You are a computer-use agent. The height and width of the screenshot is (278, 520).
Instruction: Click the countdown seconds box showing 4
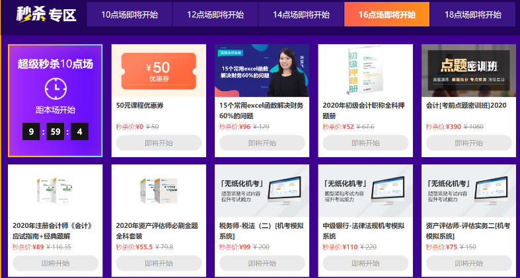[x=79, y=131]
